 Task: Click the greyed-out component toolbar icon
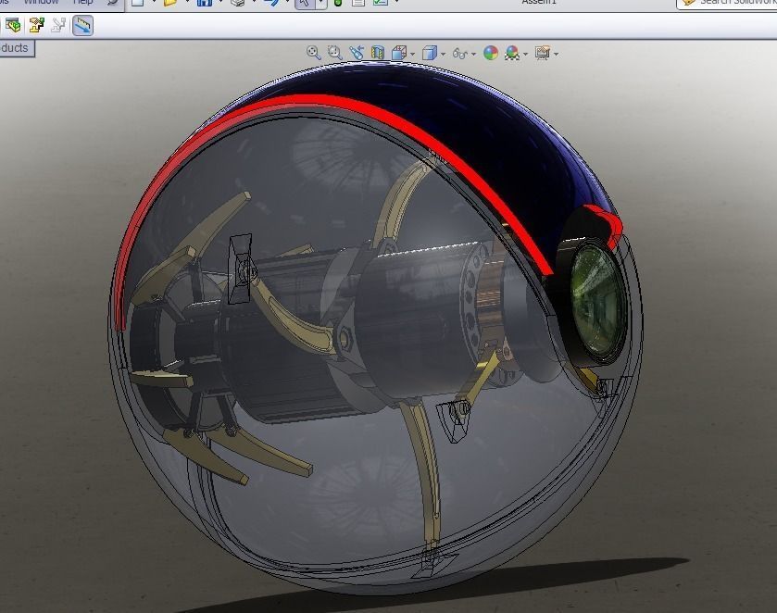pyautogui.click(x=58, y=25)
